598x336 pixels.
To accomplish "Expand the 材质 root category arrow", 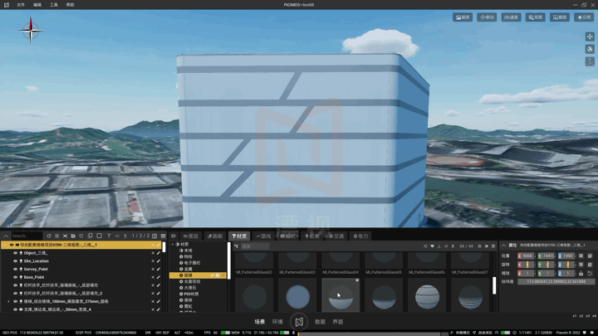I will pyautogui.click(x=173, y=244).
